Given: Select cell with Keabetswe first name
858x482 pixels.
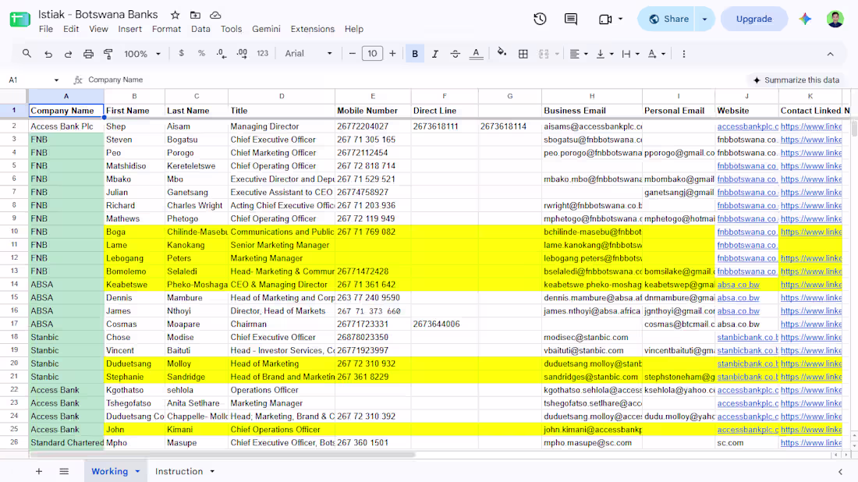Looking at the screenshot, I should (134, 285).
